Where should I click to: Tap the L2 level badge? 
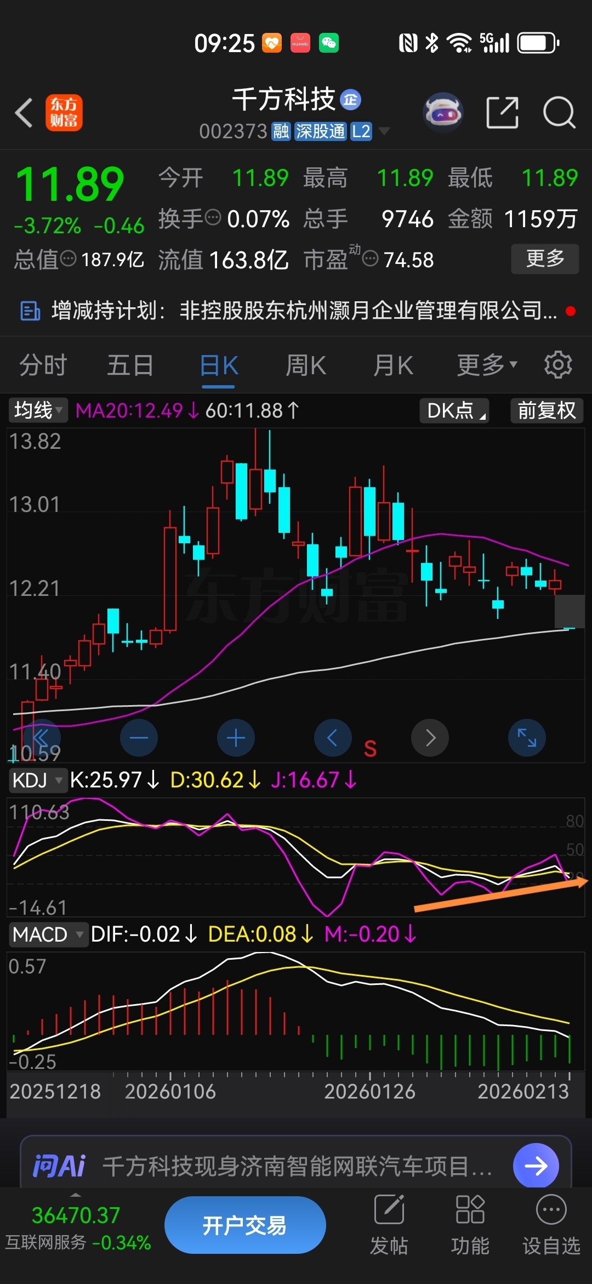click(x=361, y=132)
